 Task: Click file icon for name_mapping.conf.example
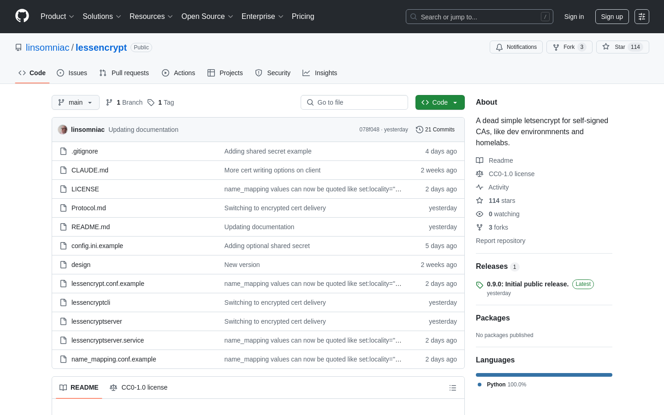point(64,359)
